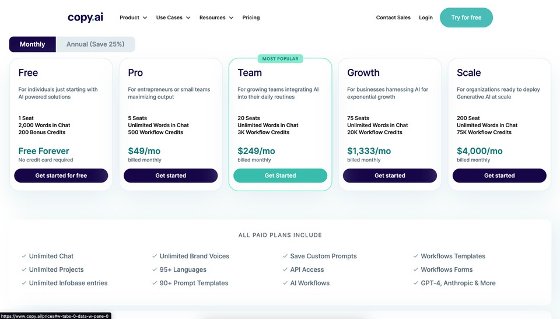Click the $249/mo price
The width and height of the screenshot is (560, 319).
click(x=256, y=150)
